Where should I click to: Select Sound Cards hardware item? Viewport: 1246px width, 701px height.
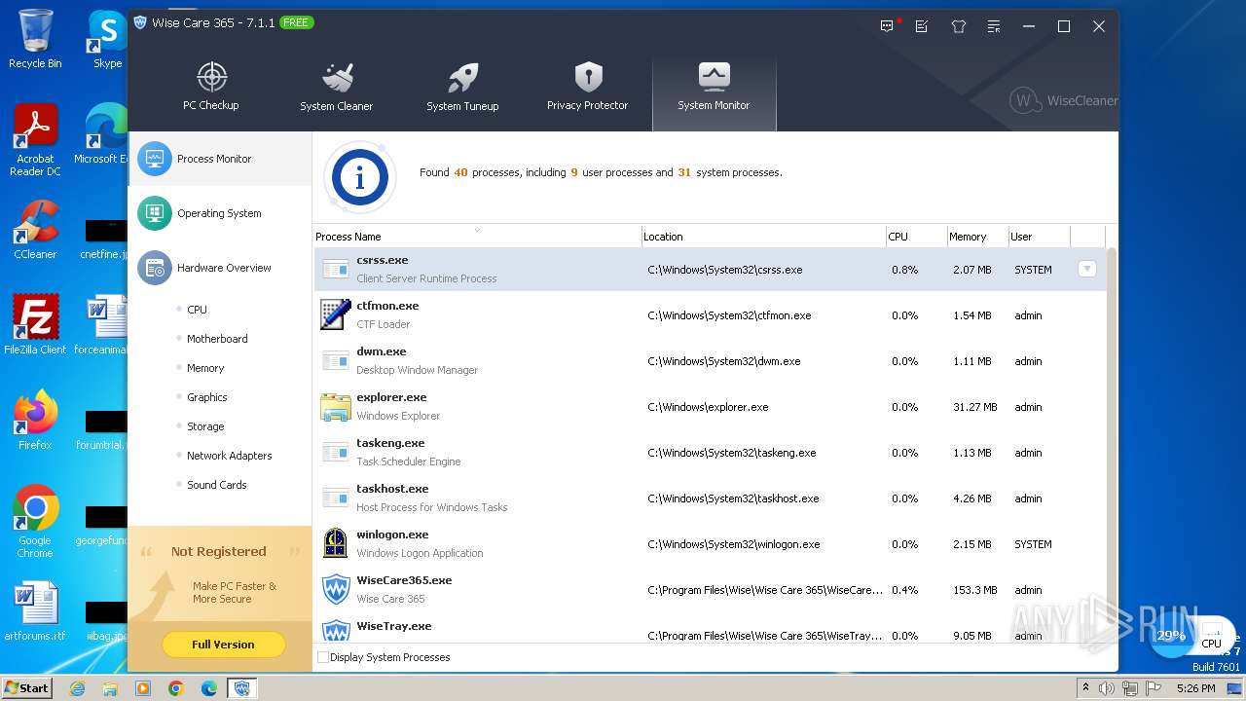point(216,485)
